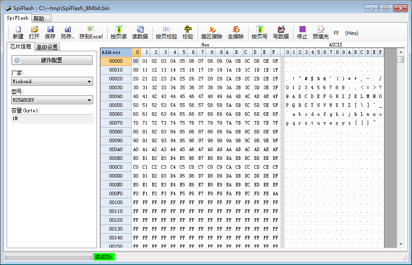
Task: Click 按页读 (read by page) icon
Action: pyautogui.click(x=119, y=33)
